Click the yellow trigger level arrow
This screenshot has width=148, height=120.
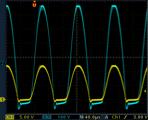click(145, 91)
